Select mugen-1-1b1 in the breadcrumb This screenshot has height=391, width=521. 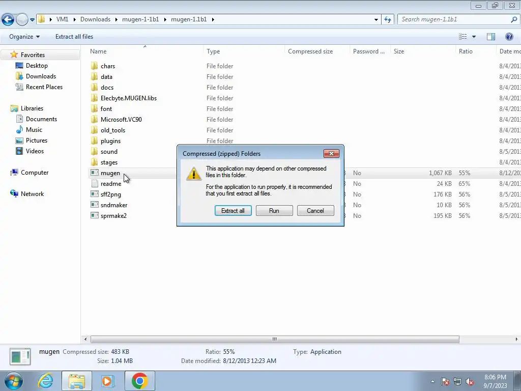[x=140, y=19]
